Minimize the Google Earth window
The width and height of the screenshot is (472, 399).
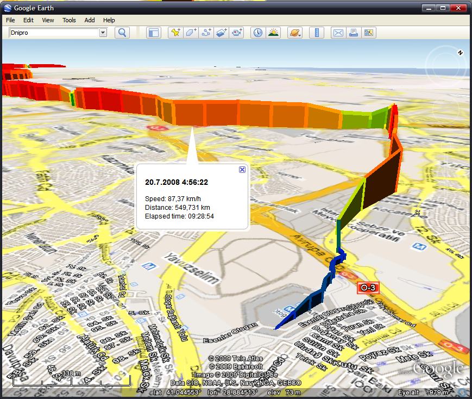[429, 8]
